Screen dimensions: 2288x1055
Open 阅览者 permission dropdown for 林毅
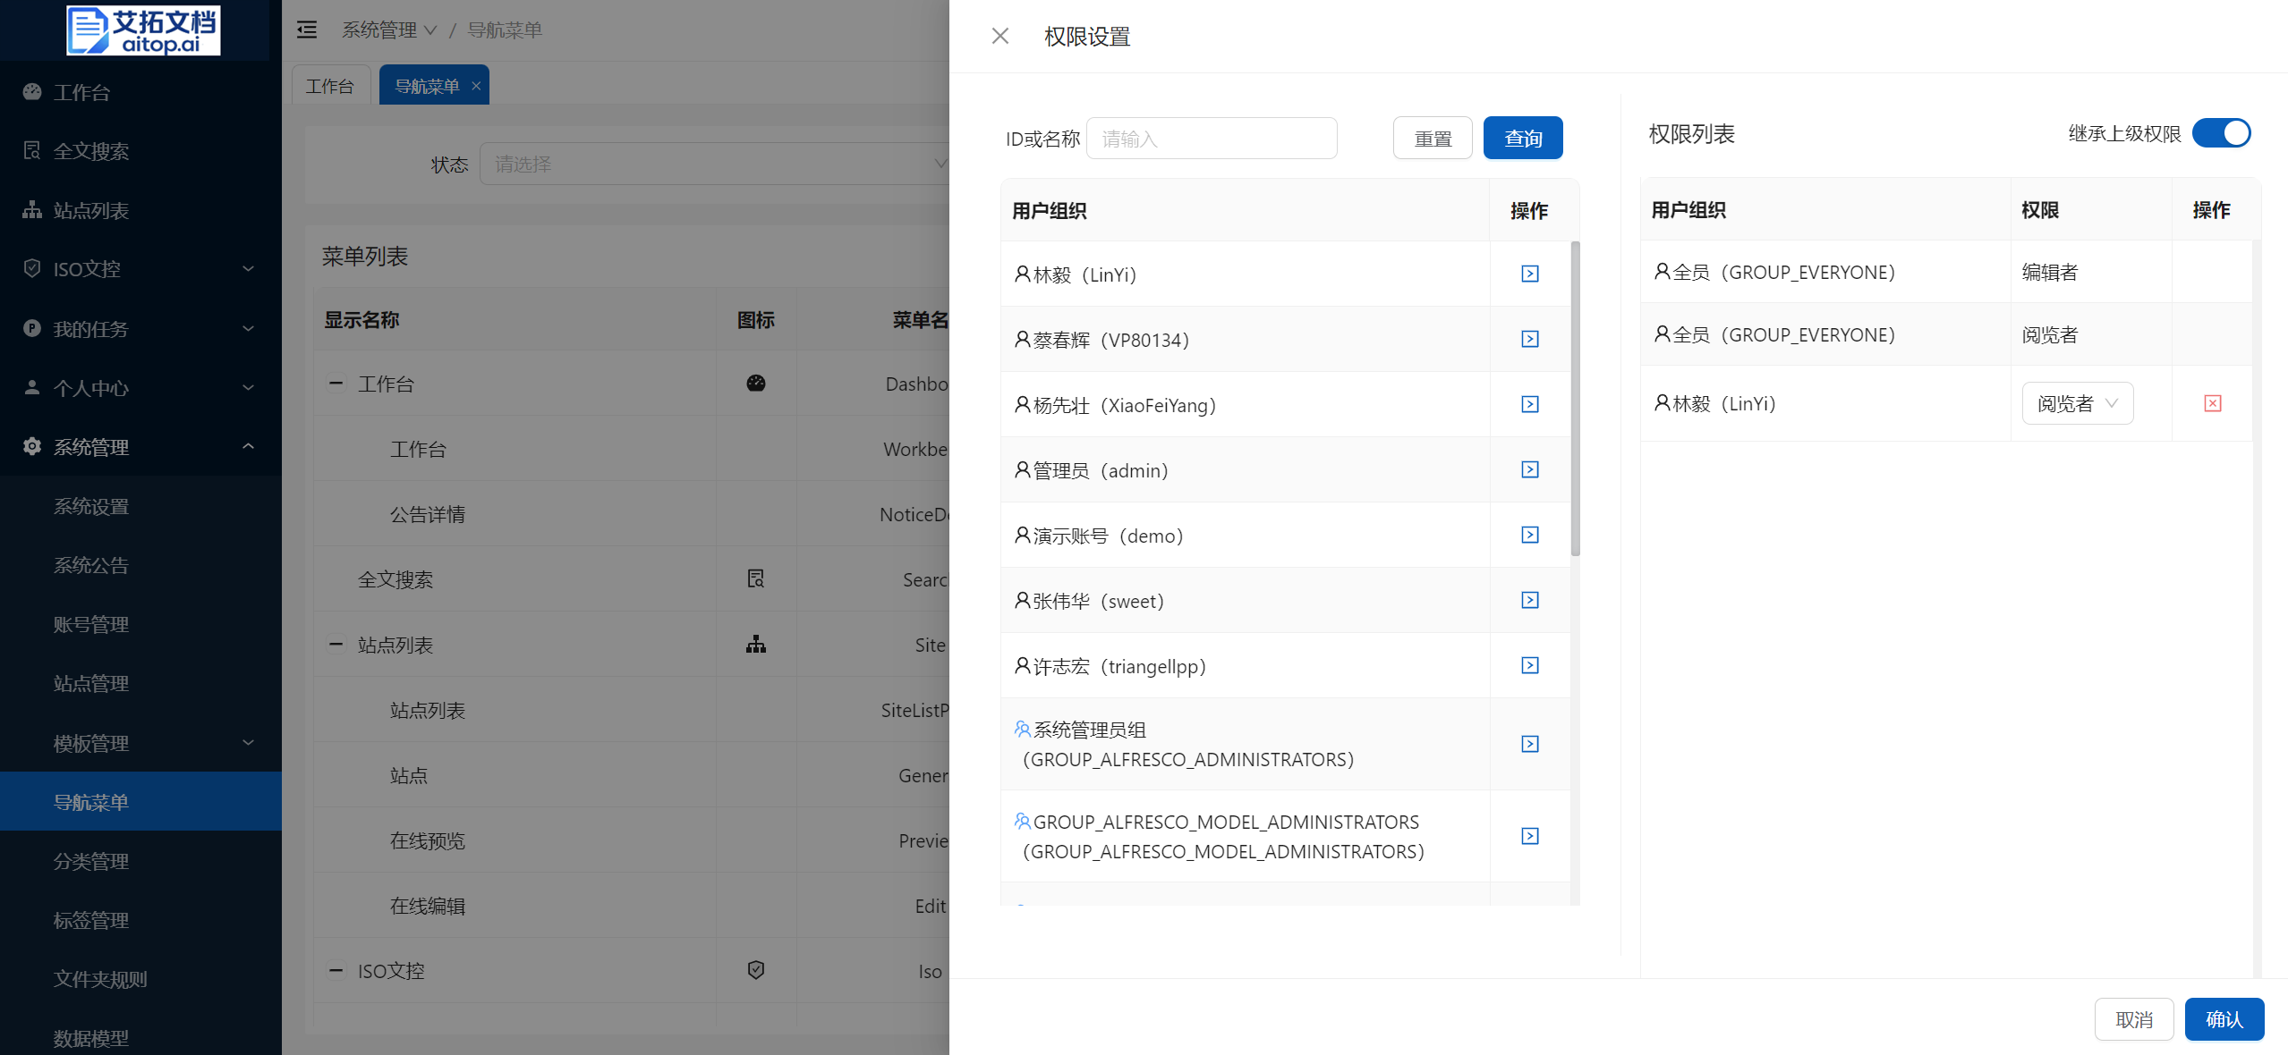point(2077,403)
